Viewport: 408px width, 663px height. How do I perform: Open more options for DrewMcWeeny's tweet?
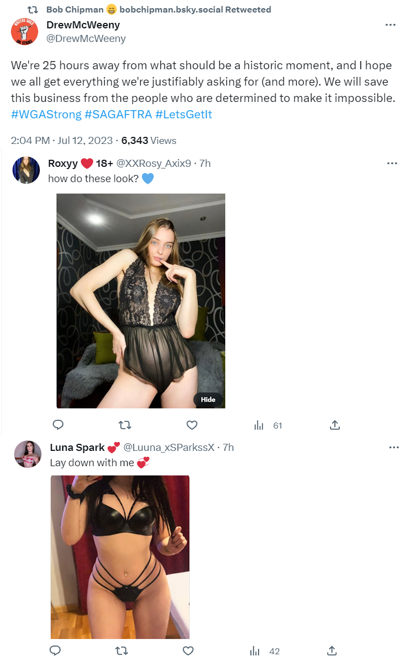pyautogui.click(x=391, y=25)
